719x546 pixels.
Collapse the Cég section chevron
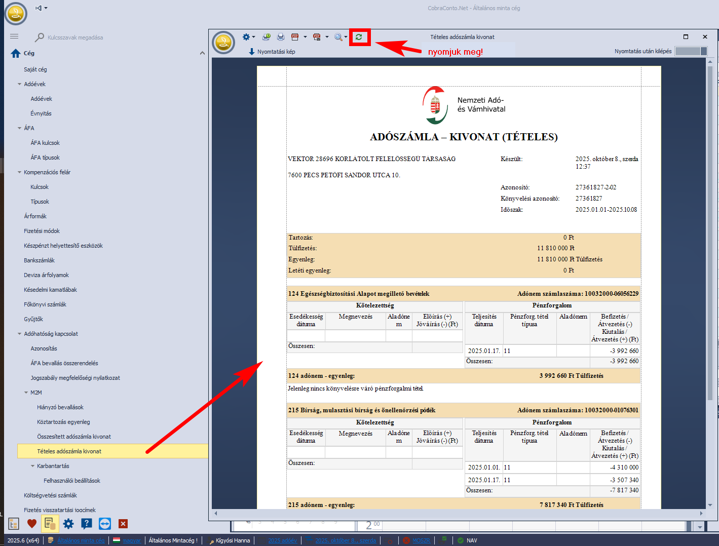point(202,53)
